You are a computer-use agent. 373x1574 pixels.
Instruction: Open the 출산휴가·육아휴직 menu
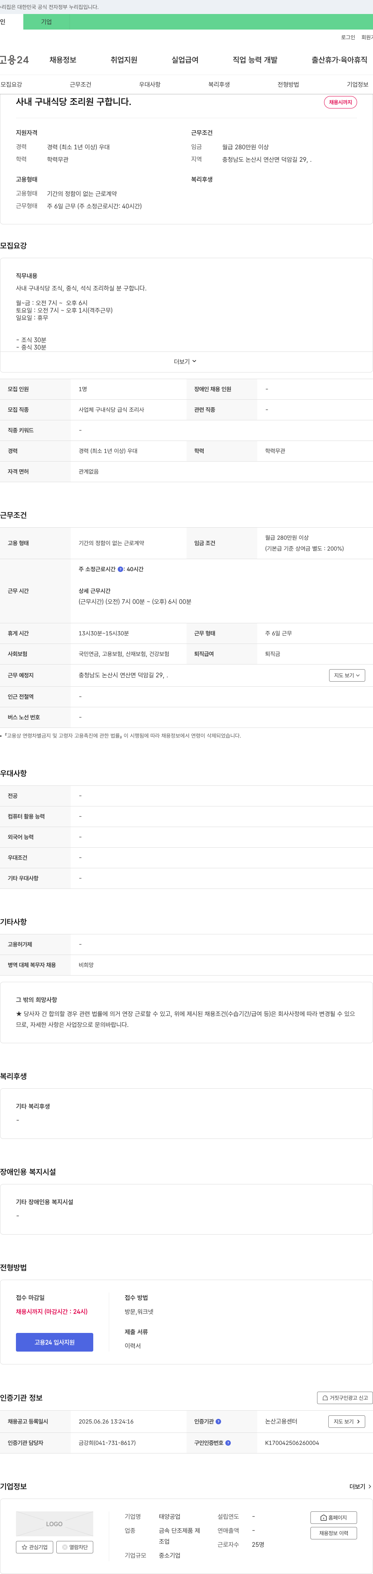(340, 59)
